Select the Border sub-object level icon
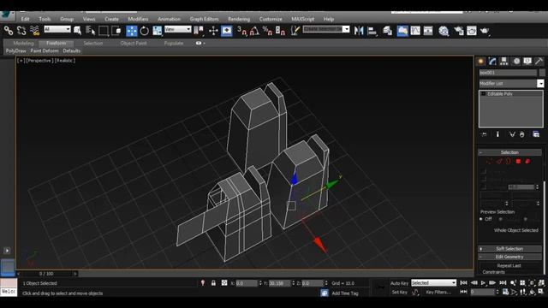Image resolution: width=548 pixels, height=308 pixels. [509, 161]
